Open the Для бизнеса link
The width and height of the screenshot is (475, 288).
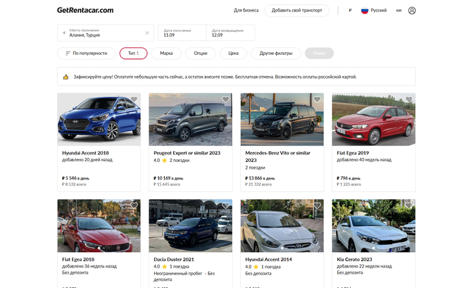tap(246, 10)
